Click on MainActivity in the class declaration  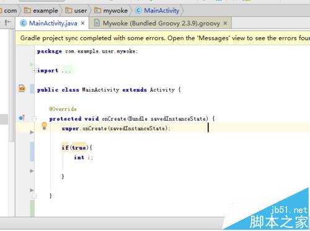coord(100,90)
